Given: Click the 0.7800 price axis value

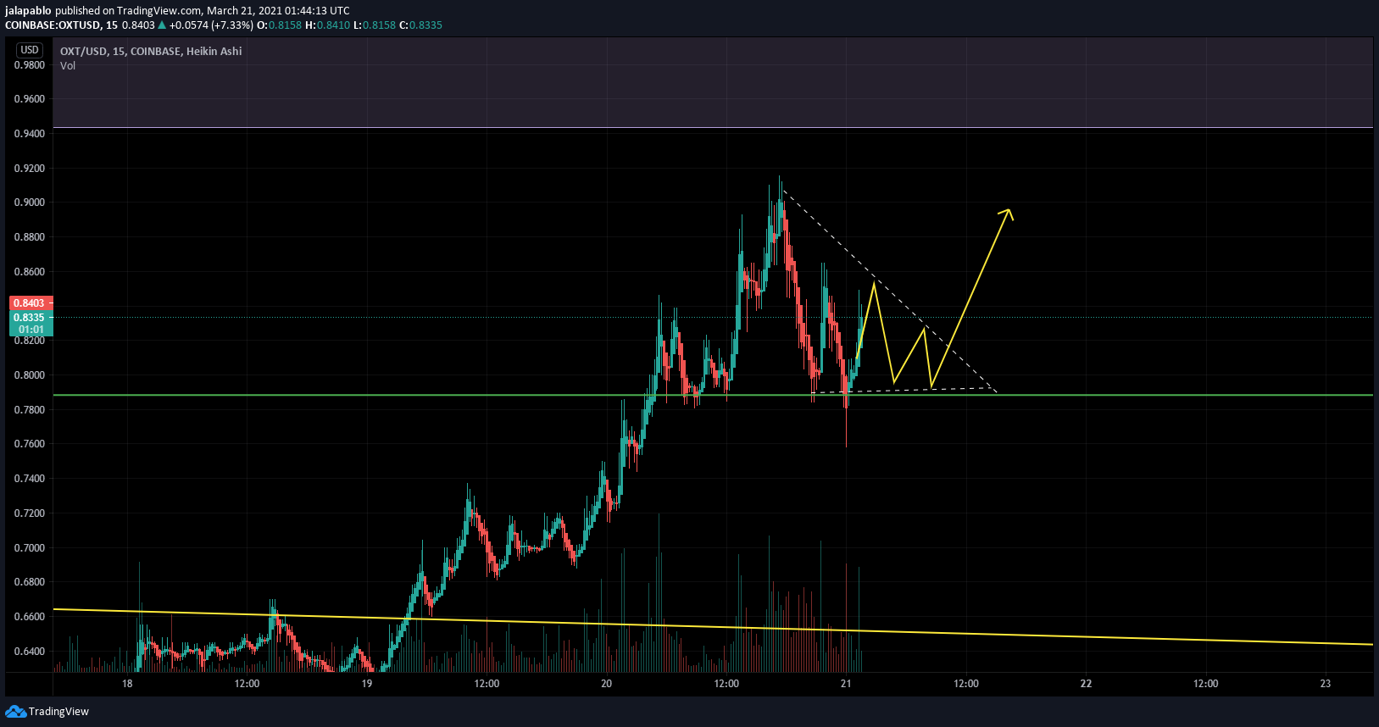Looking at the screenshot, I should point(30,410).
